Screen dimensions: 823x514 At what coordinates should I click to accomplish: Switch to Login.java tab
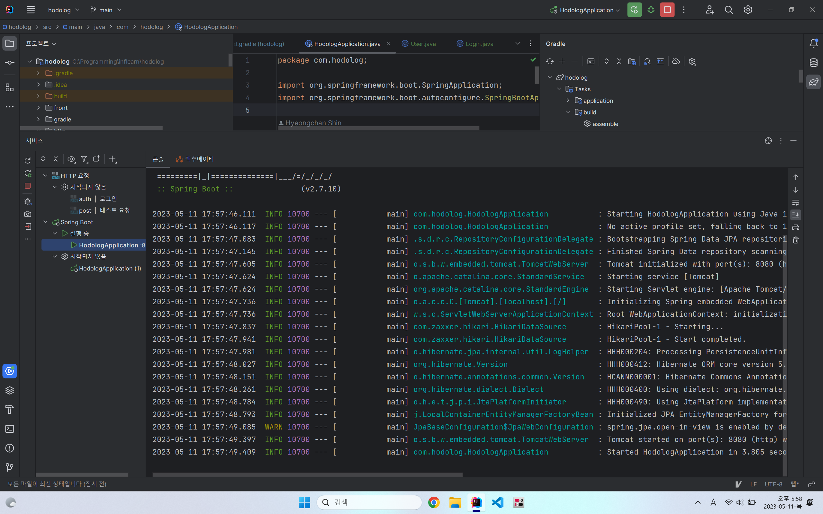click(475, 43)
